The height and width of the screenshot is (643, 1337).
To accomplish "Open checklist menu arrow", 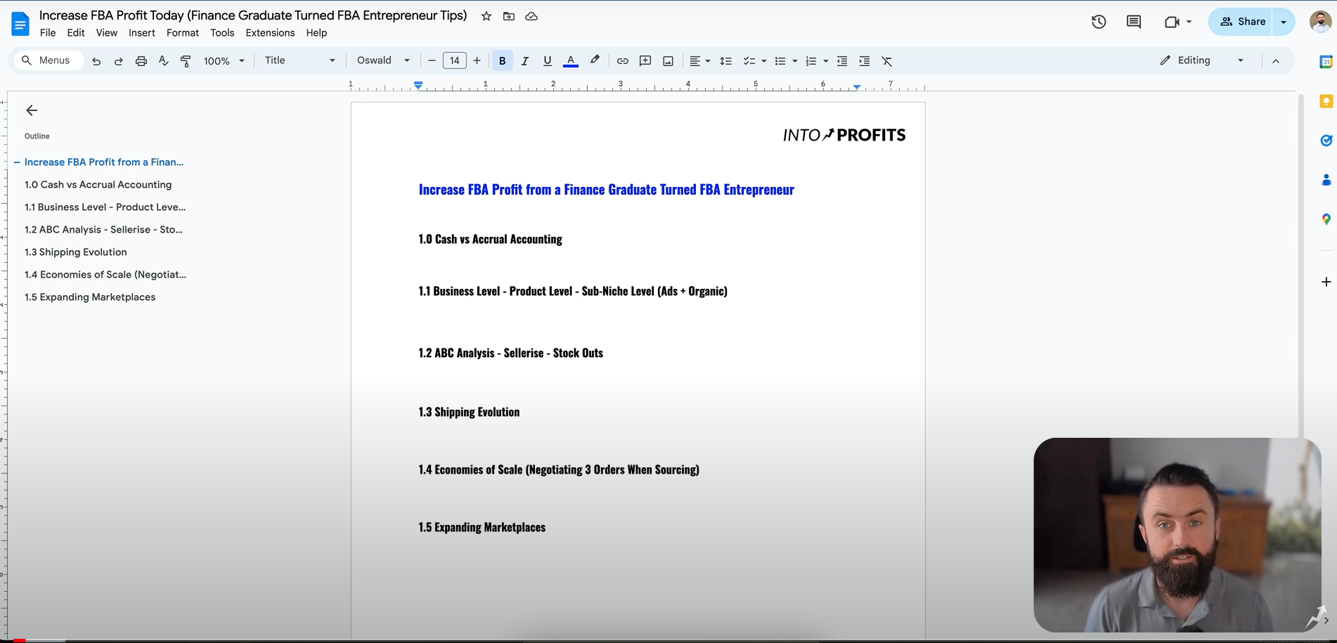I will (x=764, y=61).
